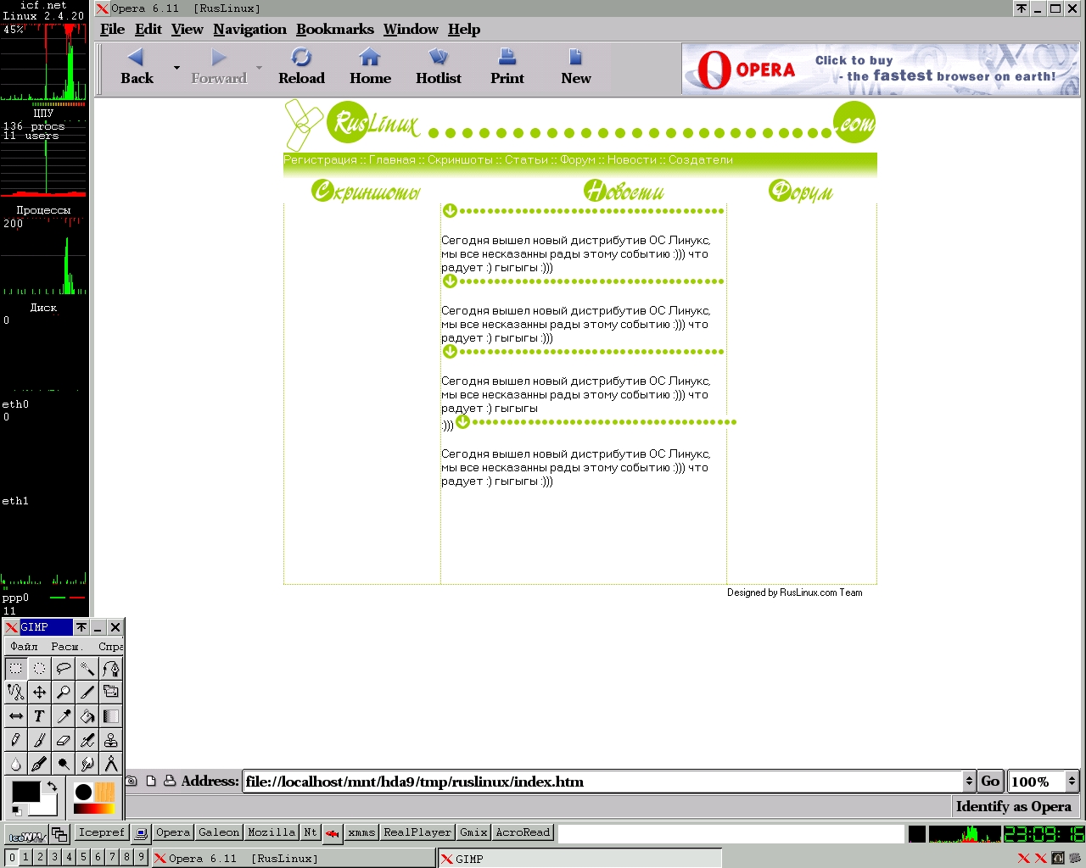The image size is (1086, 868).
Task: Select the Intelligent Scissors tool
Action: point(15,693)
